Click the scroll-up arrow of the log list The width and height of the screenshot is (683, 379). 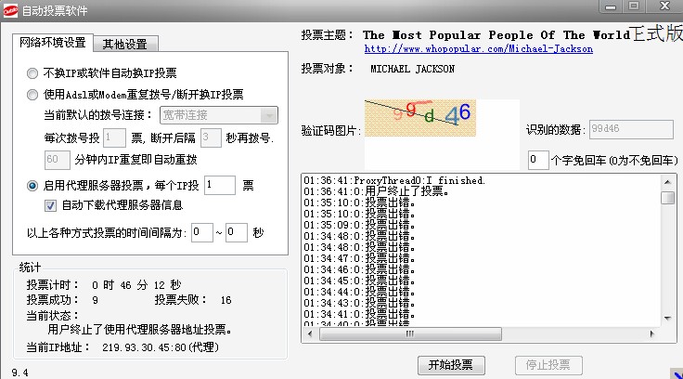coord(667,180)
